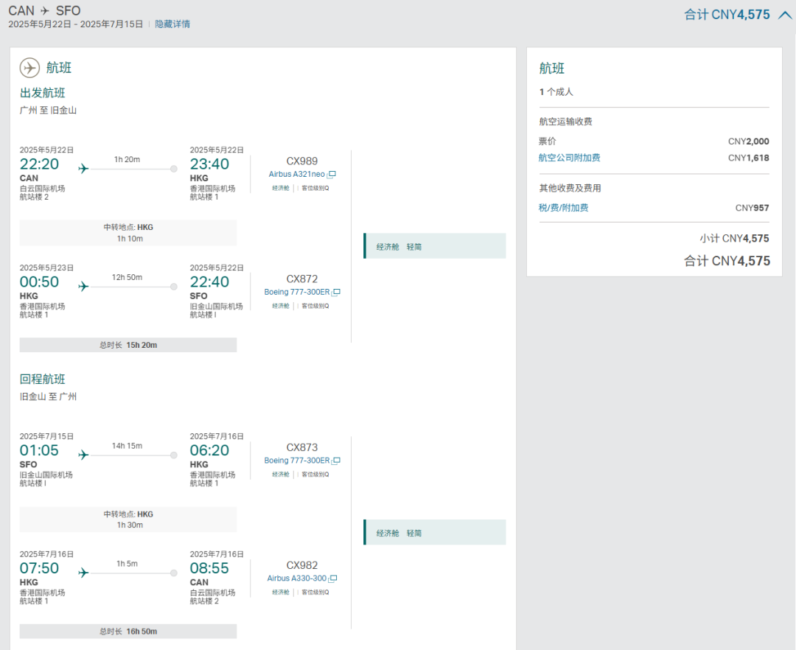The height and width of the screenshot is (650, 796).
Task: Click the 合计 CNY4,575 header total
Action: (x=727, y=14)
